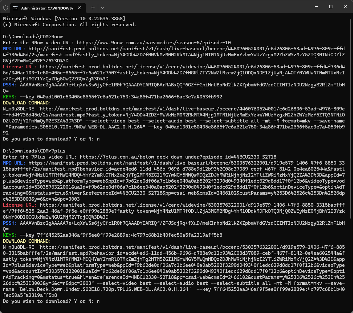Close the terminal window
Viewport: 353px width, 313px height.
click(345, 7)
